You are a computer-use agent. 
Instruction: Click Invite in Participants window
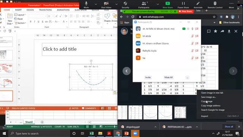(x=148, y=77)
